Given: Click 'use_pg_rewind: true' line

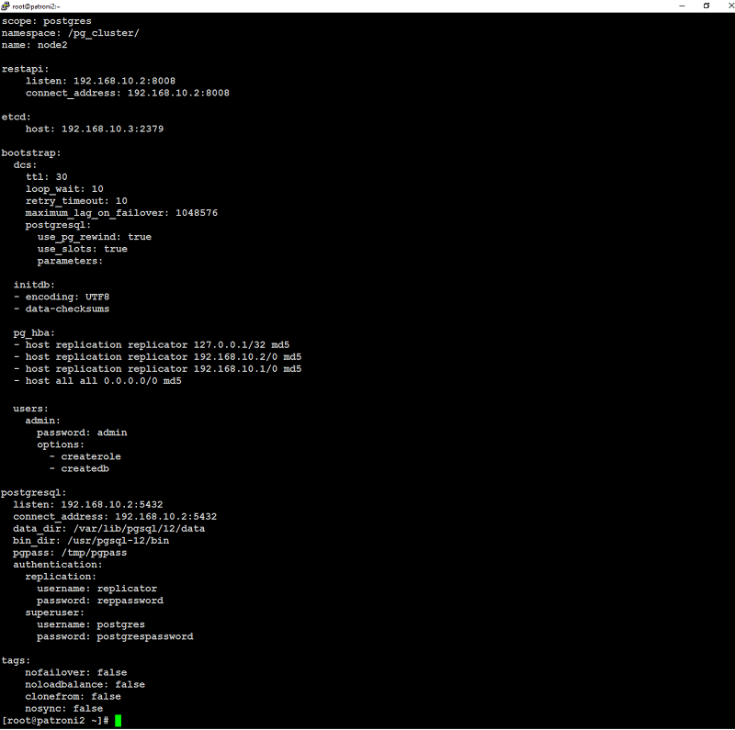Looking at the screenshot, I should click(x=95, y=237).
